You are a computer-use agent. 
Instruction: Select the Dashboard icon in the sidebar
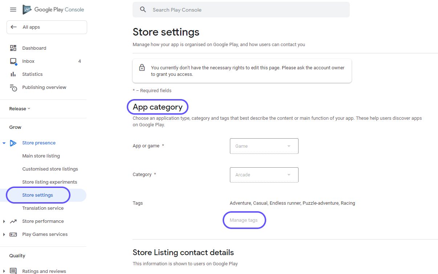(13, 48)
